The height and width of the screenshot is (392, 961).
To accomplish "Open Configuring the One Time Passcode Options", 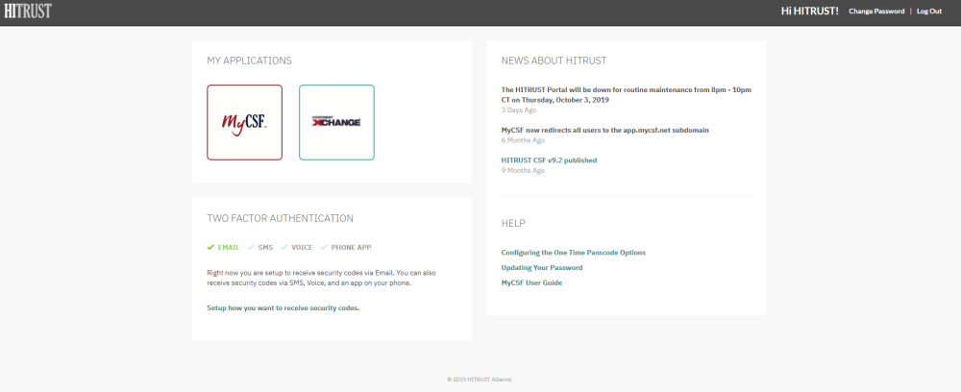I will (573, 253).
